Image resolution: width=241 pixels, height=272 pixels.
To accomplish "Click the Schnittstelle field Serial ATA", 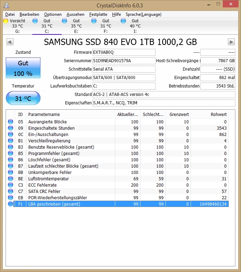I will pos(124,69).
